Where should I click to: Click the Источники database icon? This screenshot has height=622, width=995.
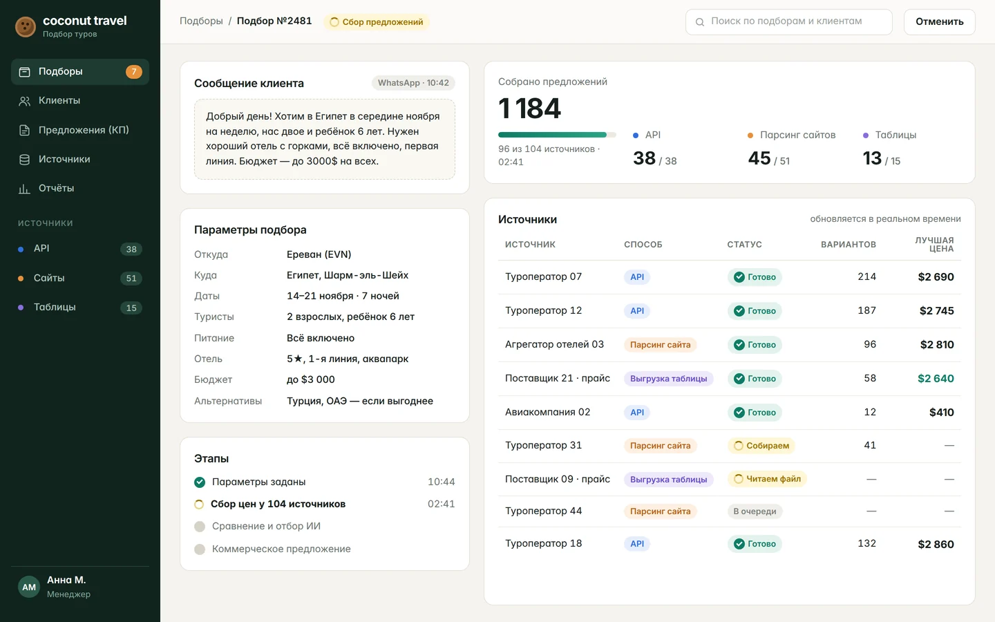pyautogui.click(x=24, y=159)
